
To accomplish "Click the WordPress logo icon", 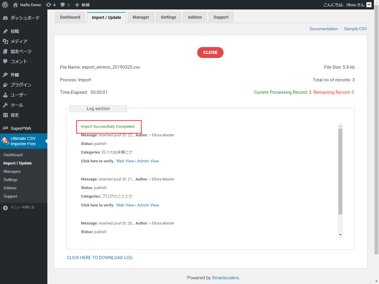I will [x=5, y=5].
